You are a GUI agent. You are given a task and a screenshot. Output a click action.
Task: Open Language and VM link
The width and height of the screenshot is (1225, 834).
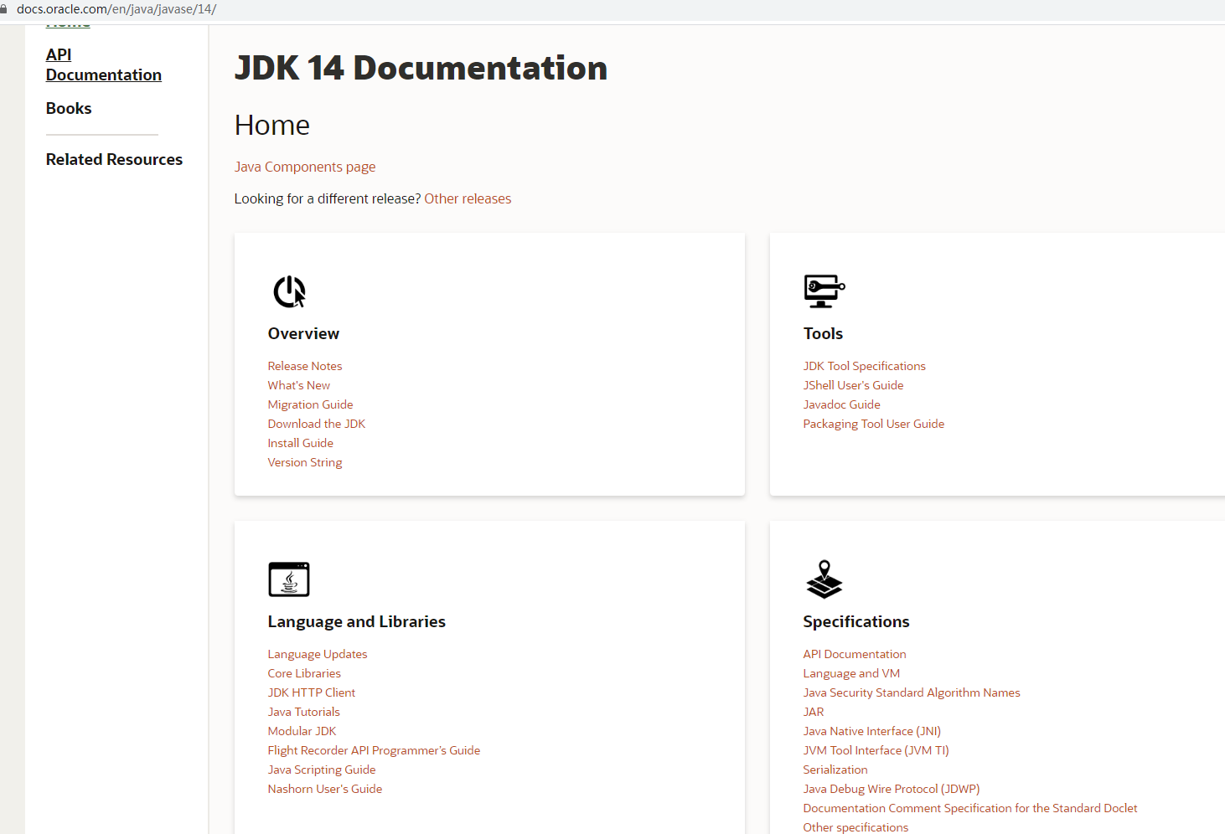[851, 673]
